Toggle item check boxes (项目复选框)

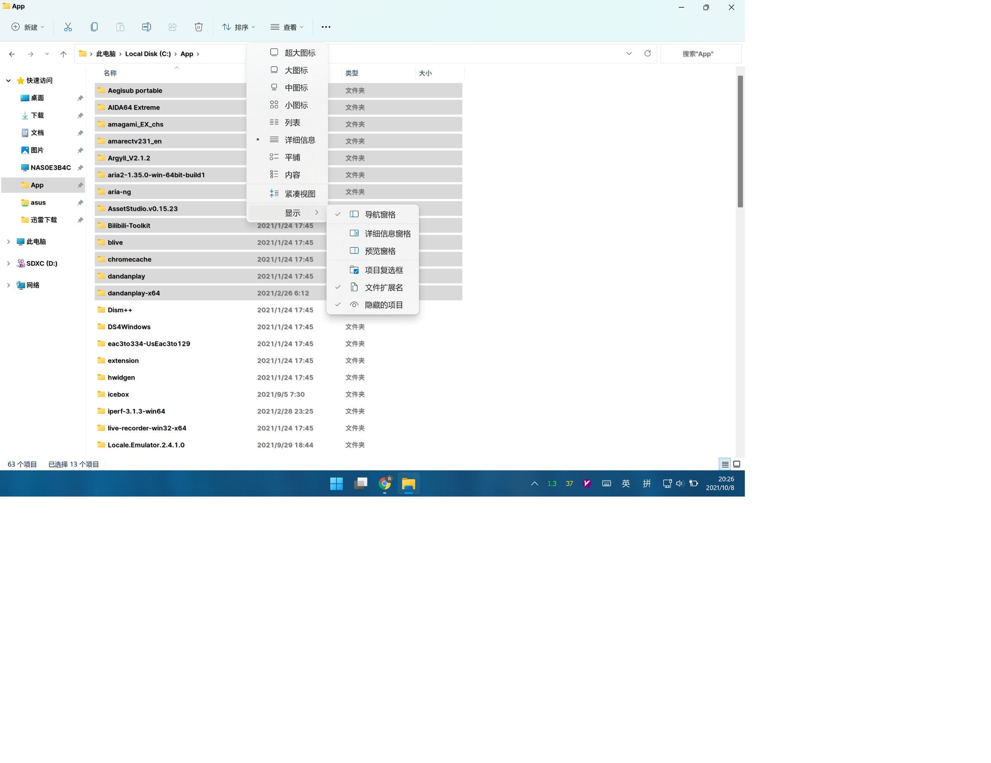click(x=372, y=270)
